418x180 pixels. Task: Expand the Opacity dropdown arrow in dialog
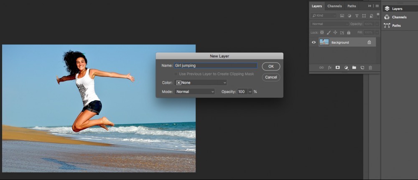(250, 91)
